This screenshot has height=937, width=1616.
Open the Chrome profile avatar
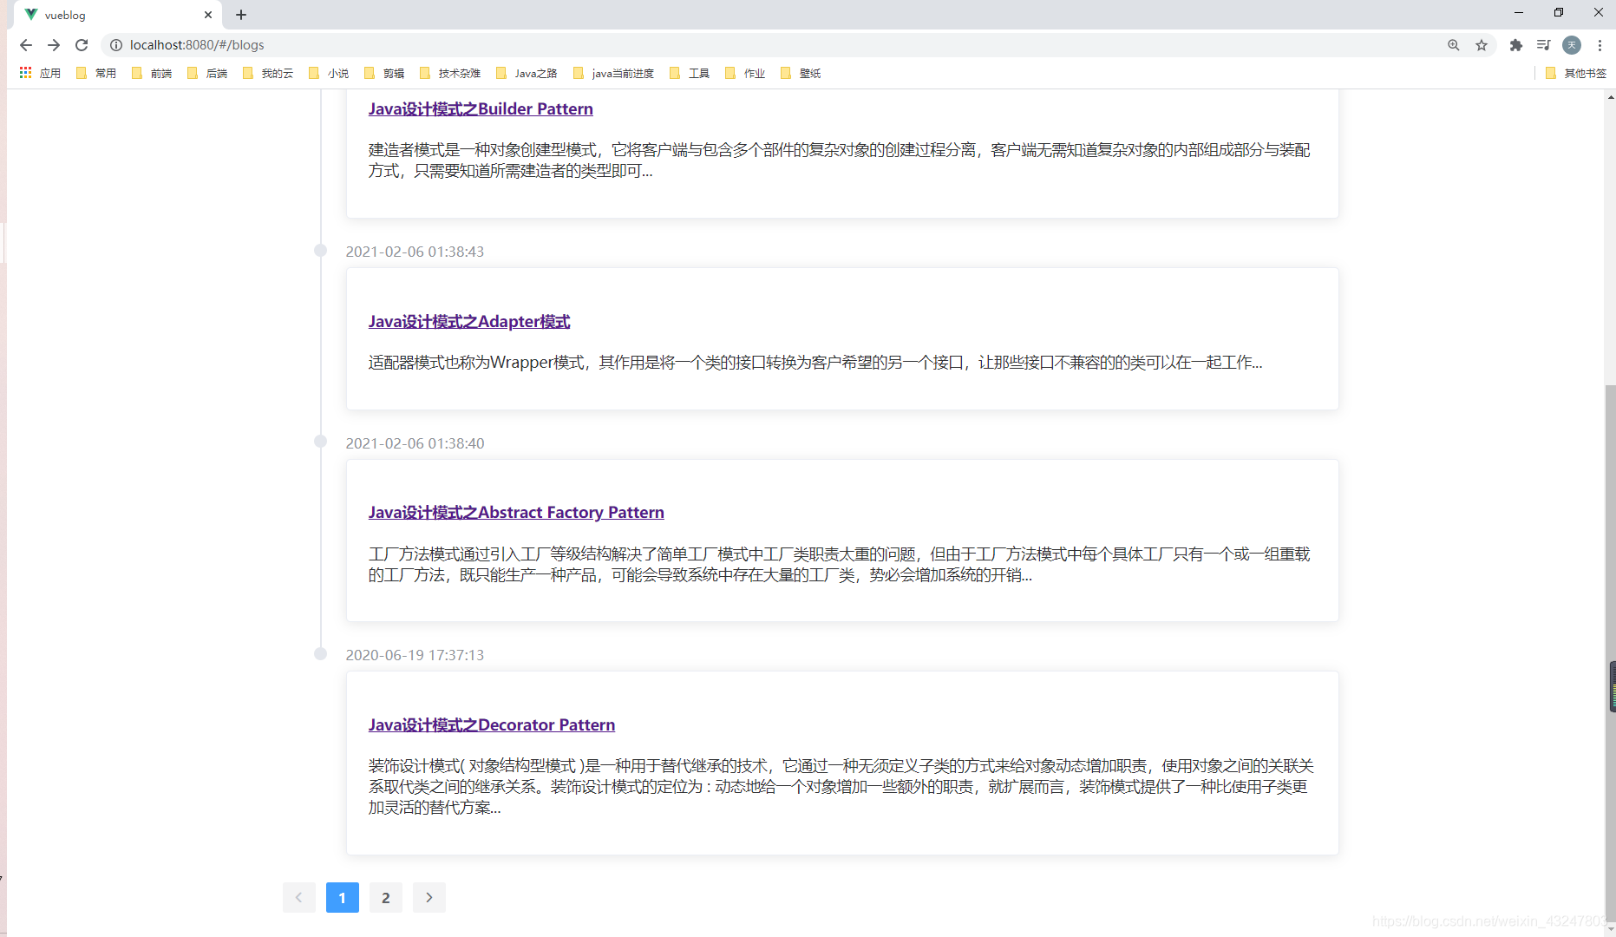pyautogui.click(x=1572, y=45)
